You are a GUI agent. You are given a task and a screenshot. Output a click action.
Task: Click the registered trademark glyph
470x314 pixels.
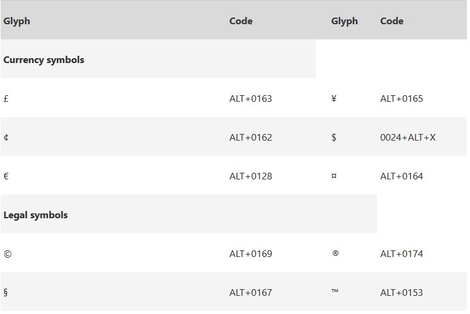click(335, 253)
